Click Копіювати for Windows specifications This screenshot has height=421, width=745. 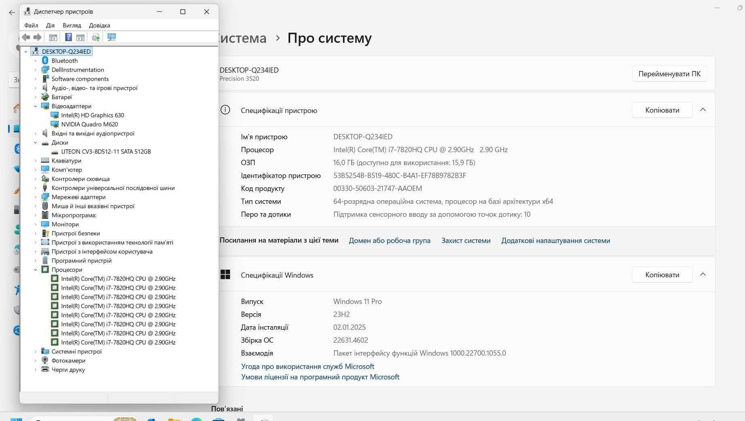coord(662,274)
